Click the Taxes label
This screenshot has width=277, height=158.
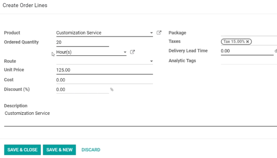[x=174, y=41]
